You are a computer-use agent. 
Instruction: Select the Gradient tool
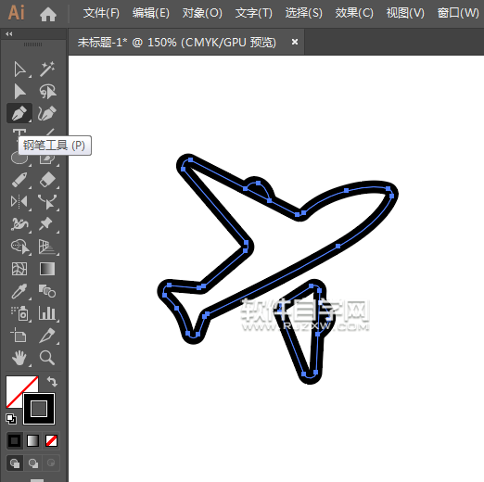(47, 269)
